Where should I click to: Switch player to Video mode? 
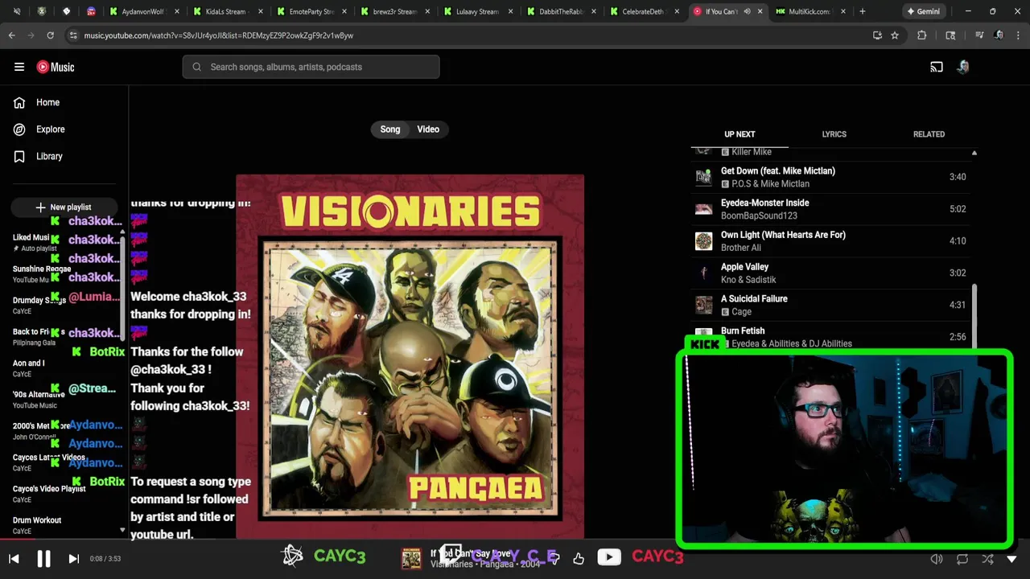tap(428, 129)
